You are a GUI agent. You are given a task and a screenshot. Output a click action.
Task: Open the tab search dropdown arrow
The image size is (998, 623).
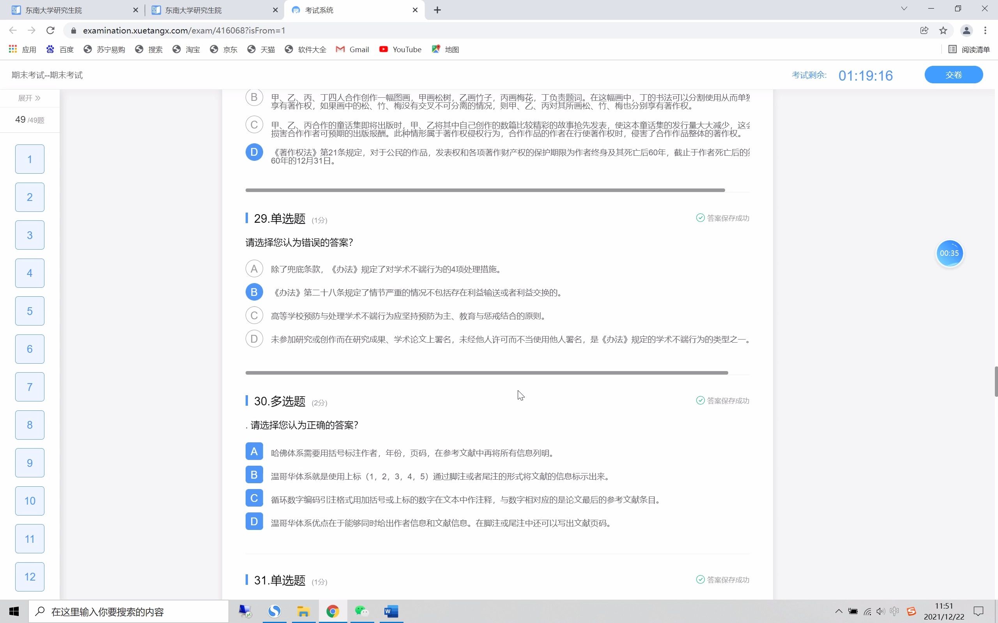[904, 9]
